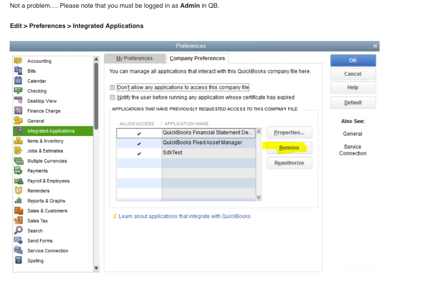Click the sidebar scrollbar thumb
422x288 pixels.
pos(96,96)
